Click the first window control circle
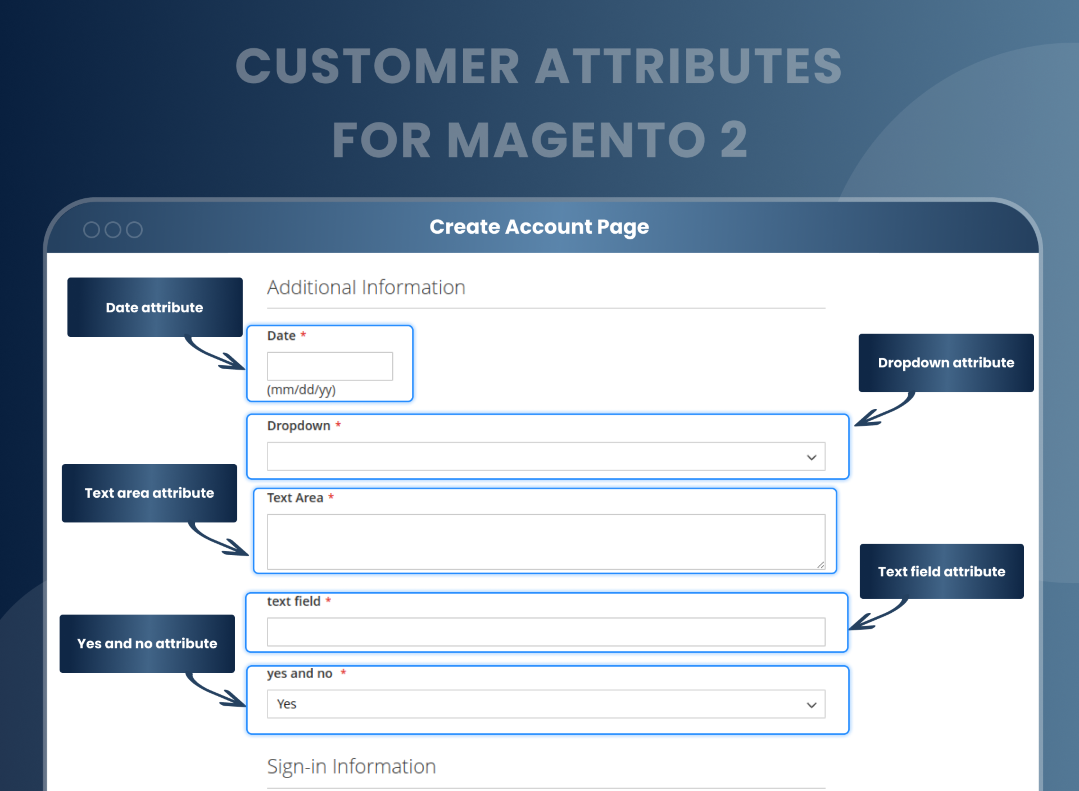The image size is (1079, 791). click(x=92, y=230)
